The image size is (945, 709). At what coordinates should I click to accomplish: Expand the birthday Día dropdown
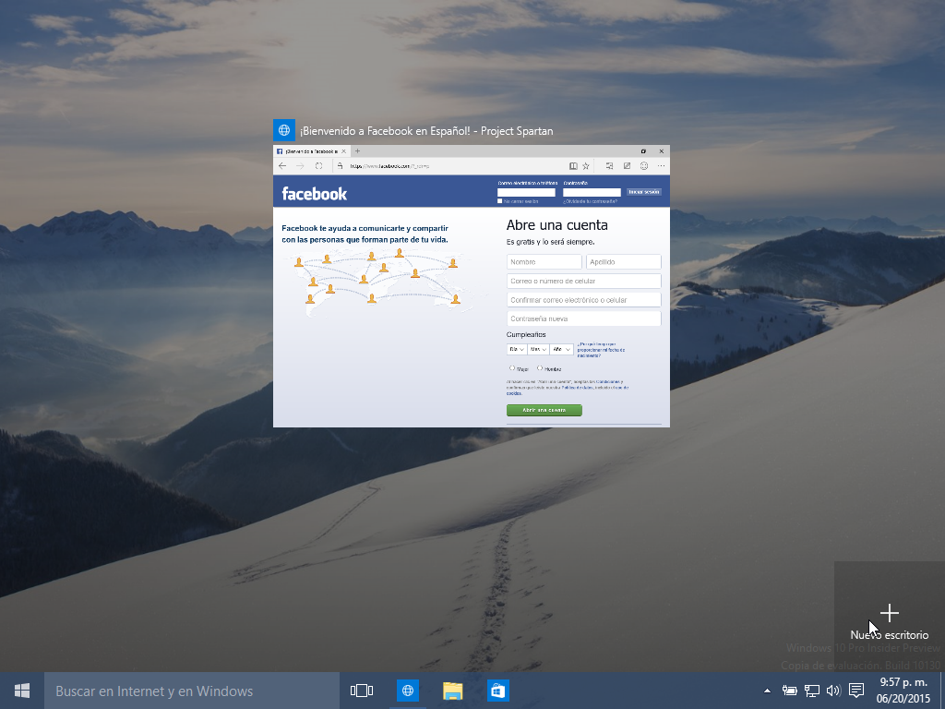pyautogui.click(x=516, y=350)
